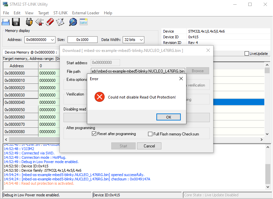The image size is (273, 199).
Task: Click the Device value STM32L4x1/L4x5/L4x6
Action: pyautogui.click(x=206, y=31)
